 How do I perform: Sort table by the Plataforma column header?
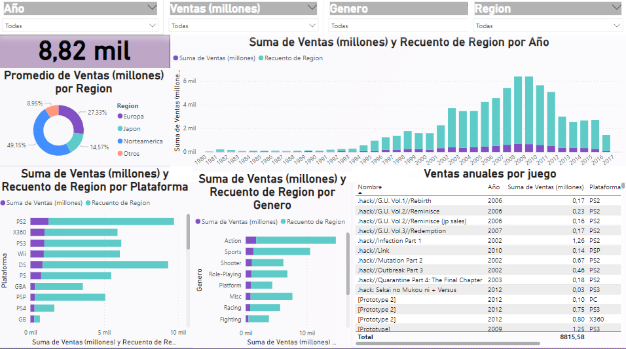pyautogui.click(x=604, y=187)
